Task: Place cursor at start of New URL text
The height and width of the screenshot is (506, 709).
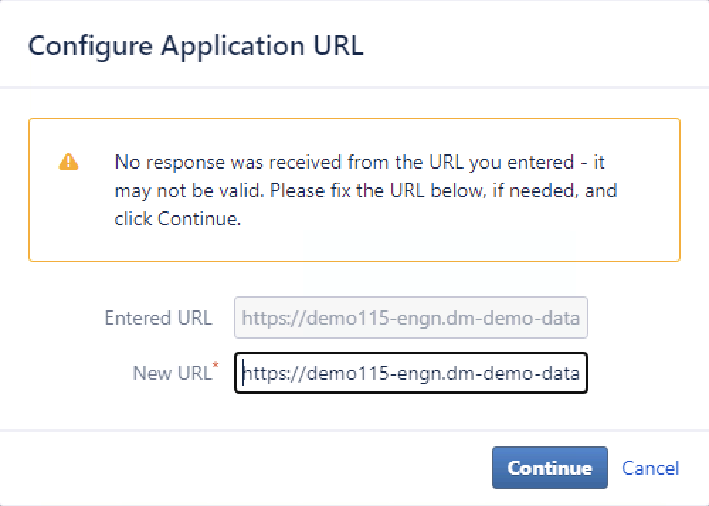Action: (243, 373)
